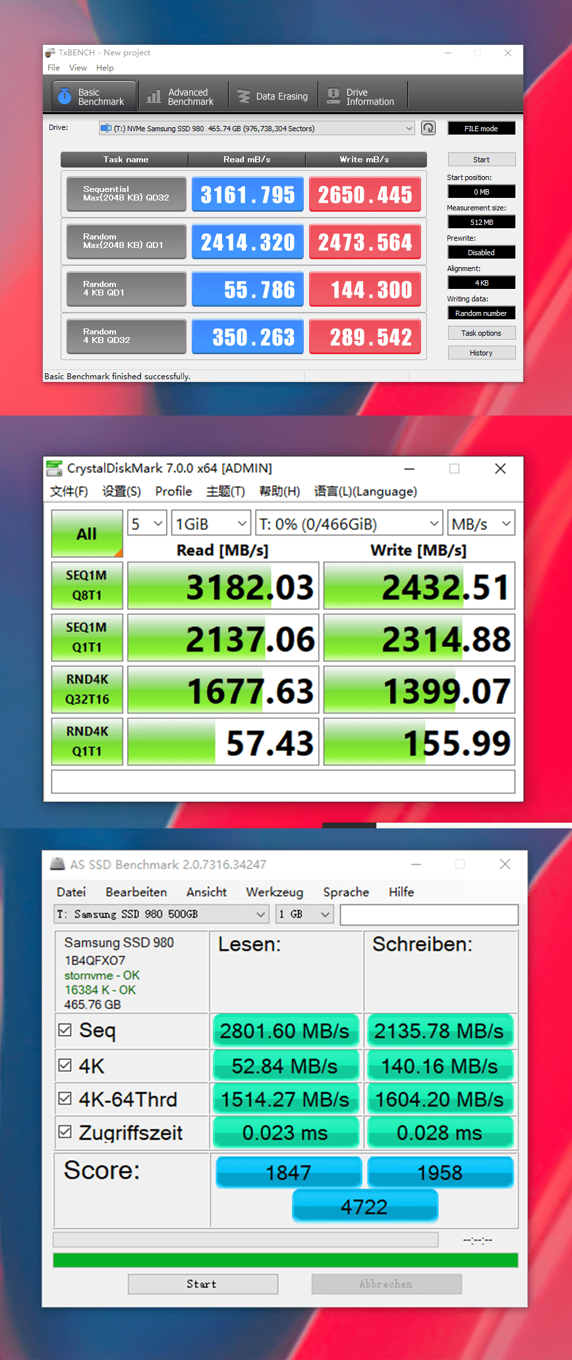Click the Random 4 KB QD32 task button

point(126,336)
